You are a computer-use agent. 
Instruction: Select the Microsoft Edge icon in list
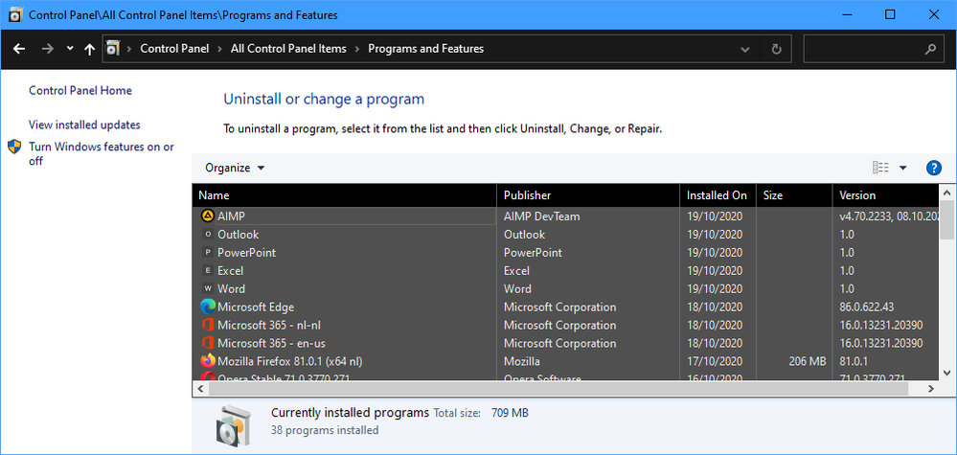(208, 307)
